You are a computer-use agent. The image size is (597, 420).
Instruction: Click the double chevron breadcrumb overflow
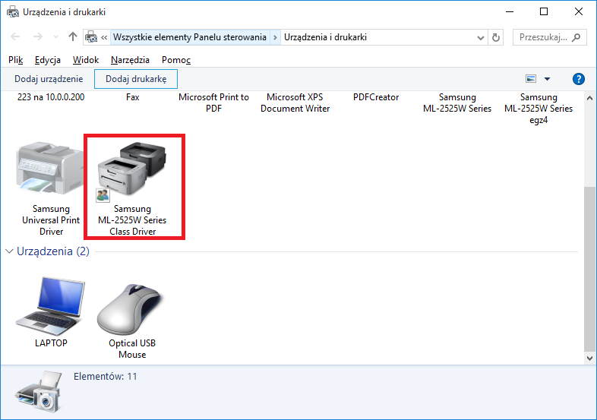(x=104, y=37)
